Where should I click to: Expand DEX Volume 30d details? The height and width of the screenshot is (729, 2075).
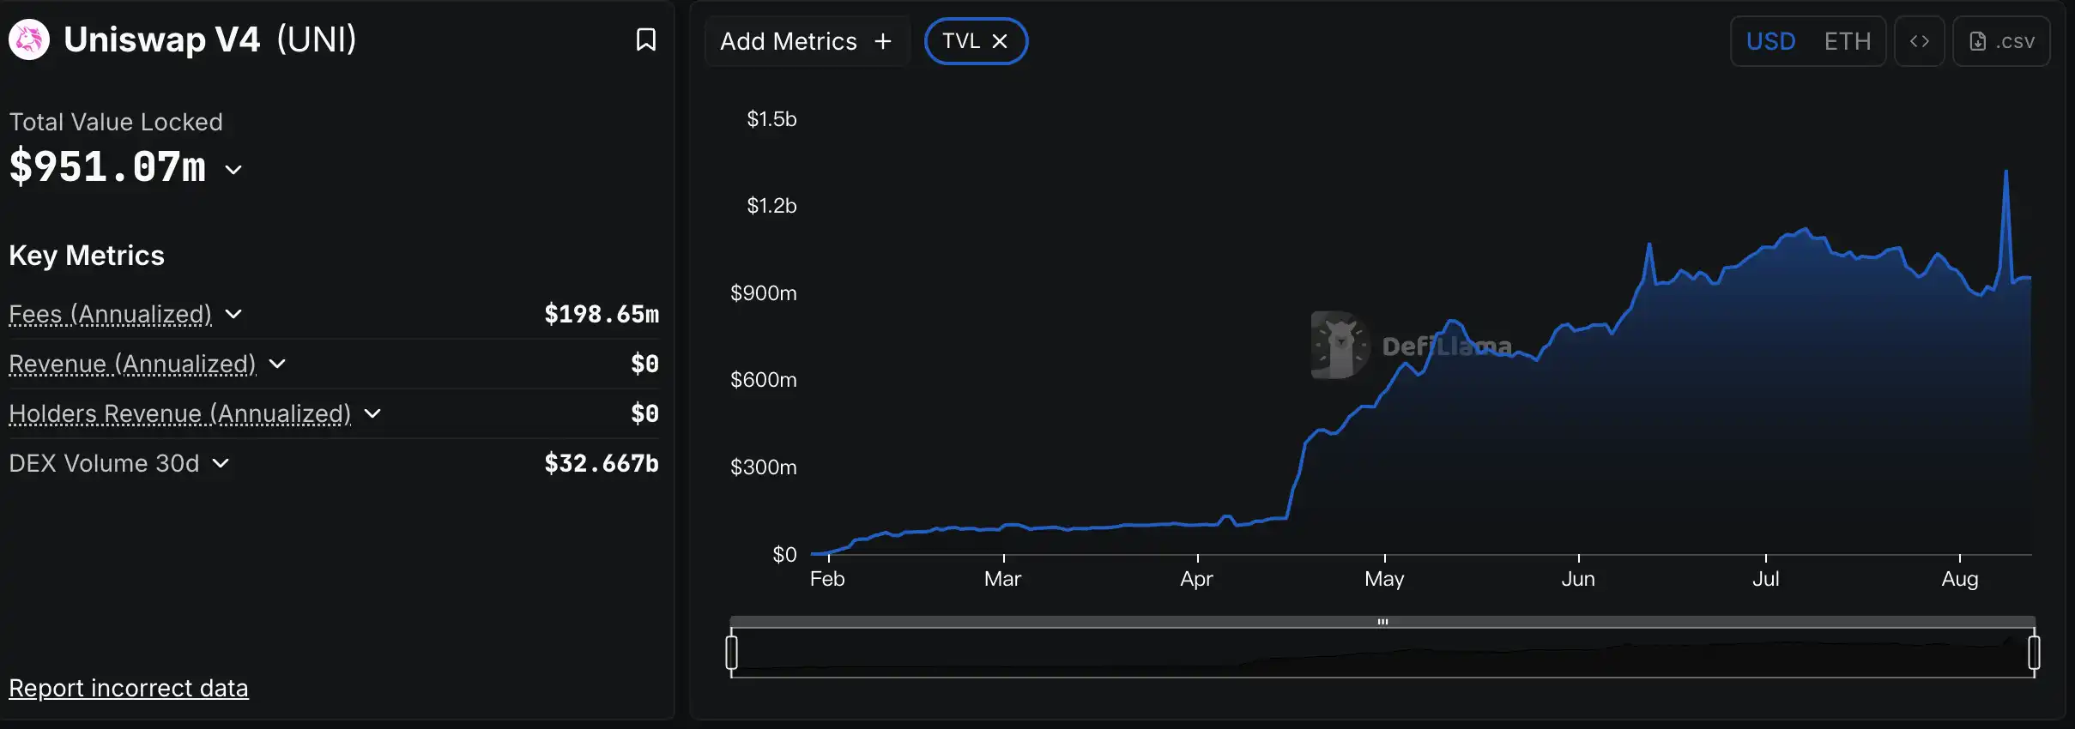(x=221, y=463)
